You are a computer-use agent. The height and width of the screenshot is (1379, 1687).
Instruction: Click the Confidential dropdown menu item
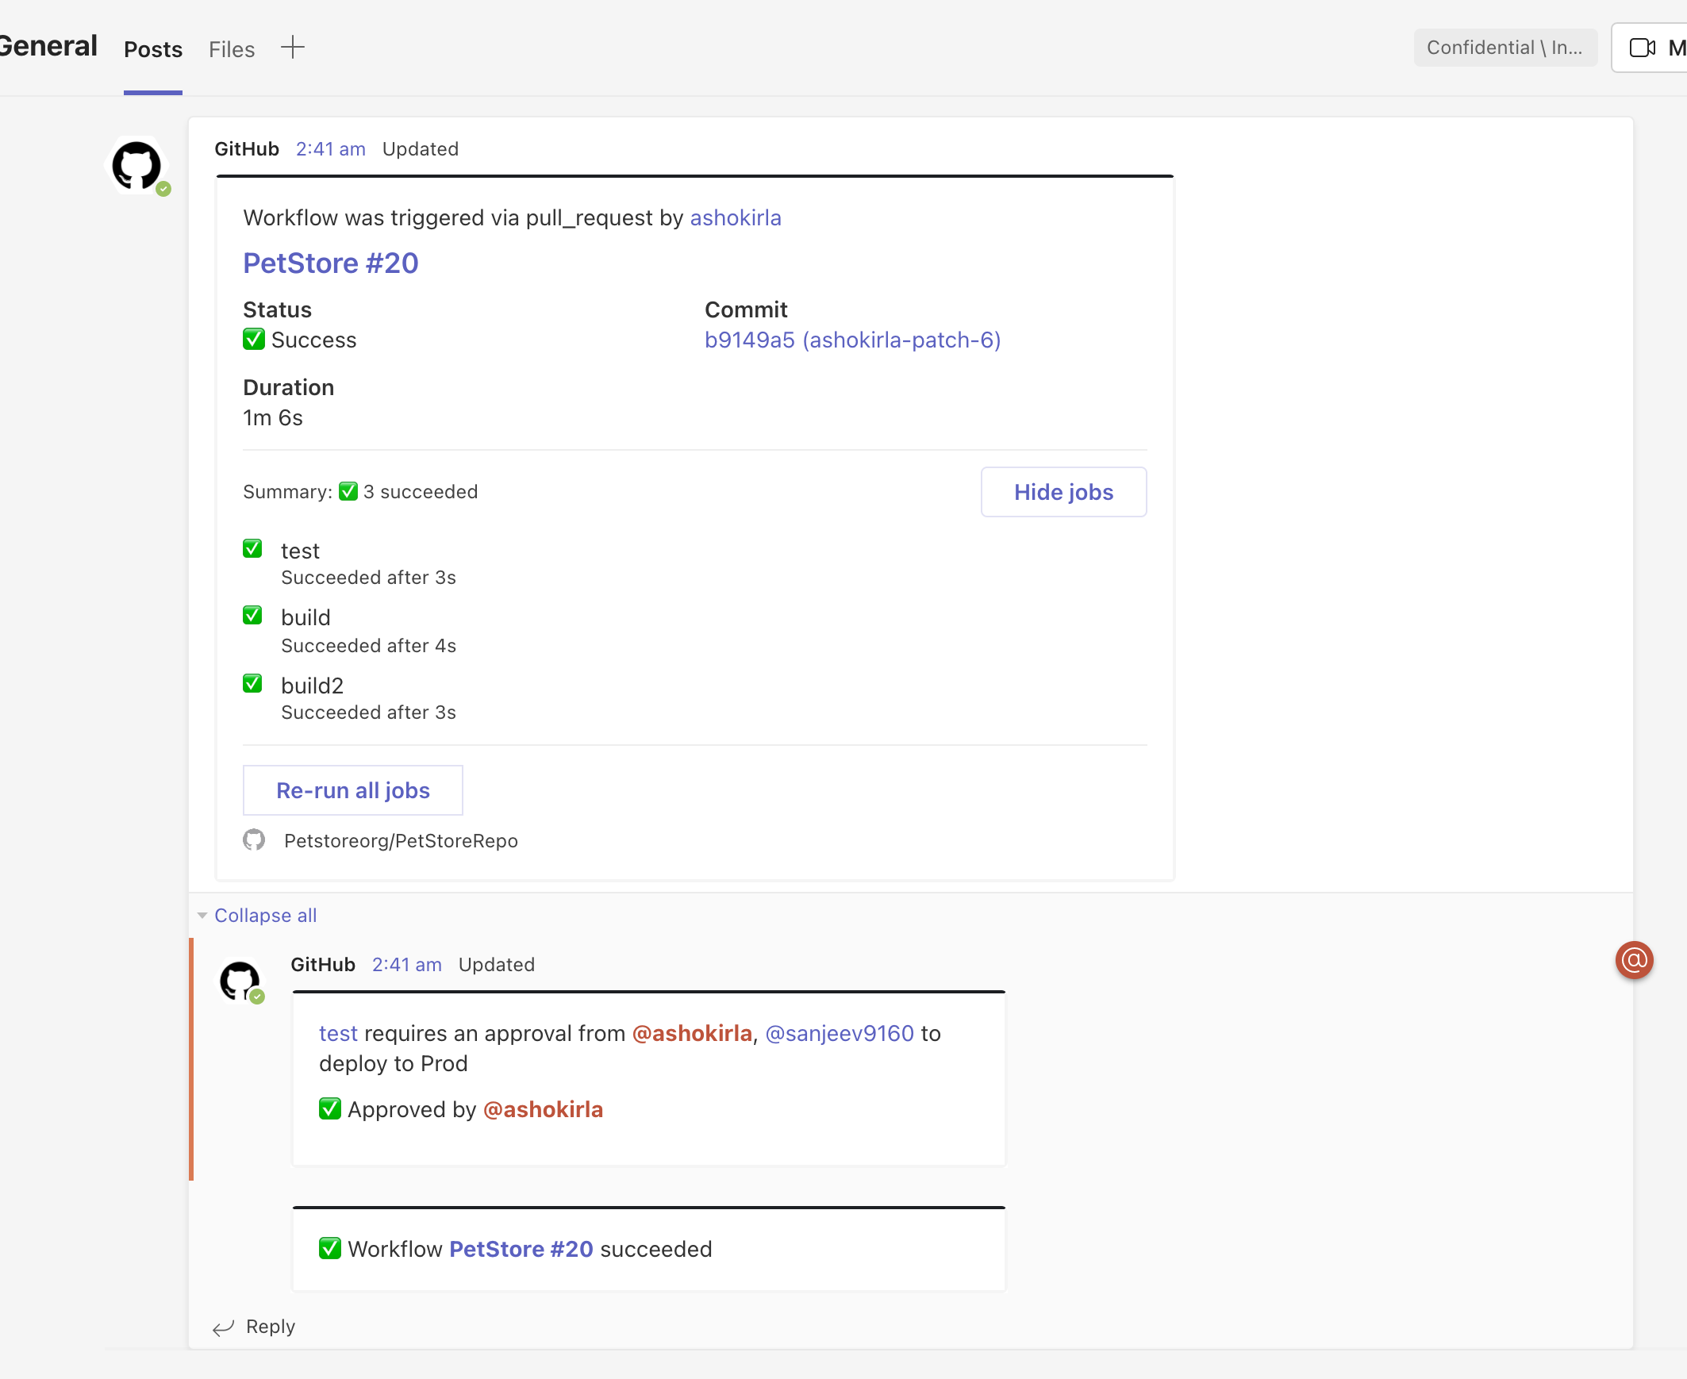[x=1506, y=48]
